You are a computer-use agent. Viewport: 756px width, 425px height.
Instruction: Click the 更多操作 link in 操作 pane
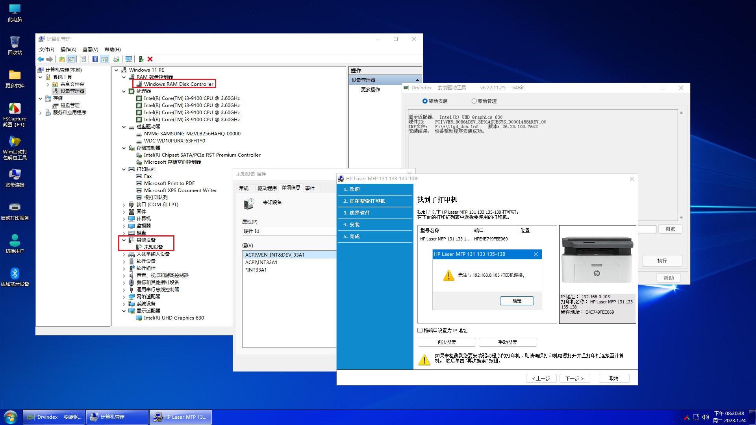(371, 90)
